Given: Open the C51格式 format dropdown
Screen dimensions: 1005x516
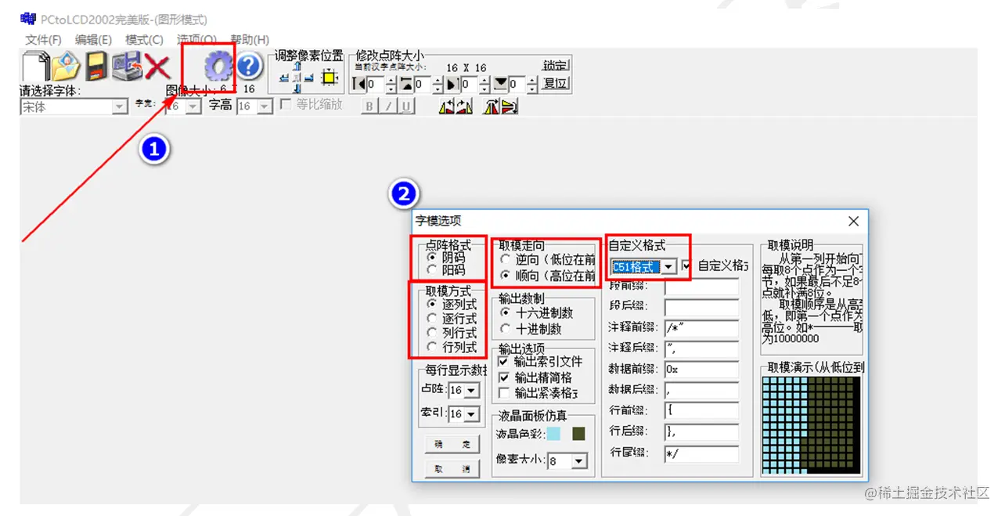Looking at the screenshot, I should click(669, 267).
